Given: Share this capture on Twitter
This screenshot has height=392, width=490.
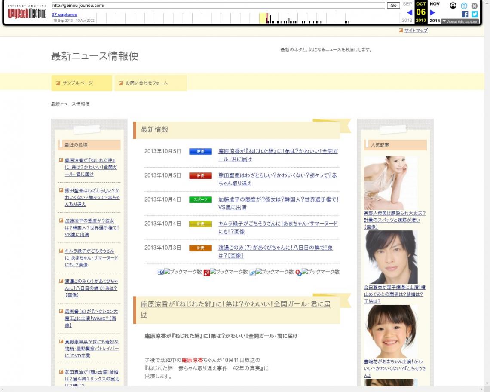Looking at the screenshot, I should click(x=475, y=14).
